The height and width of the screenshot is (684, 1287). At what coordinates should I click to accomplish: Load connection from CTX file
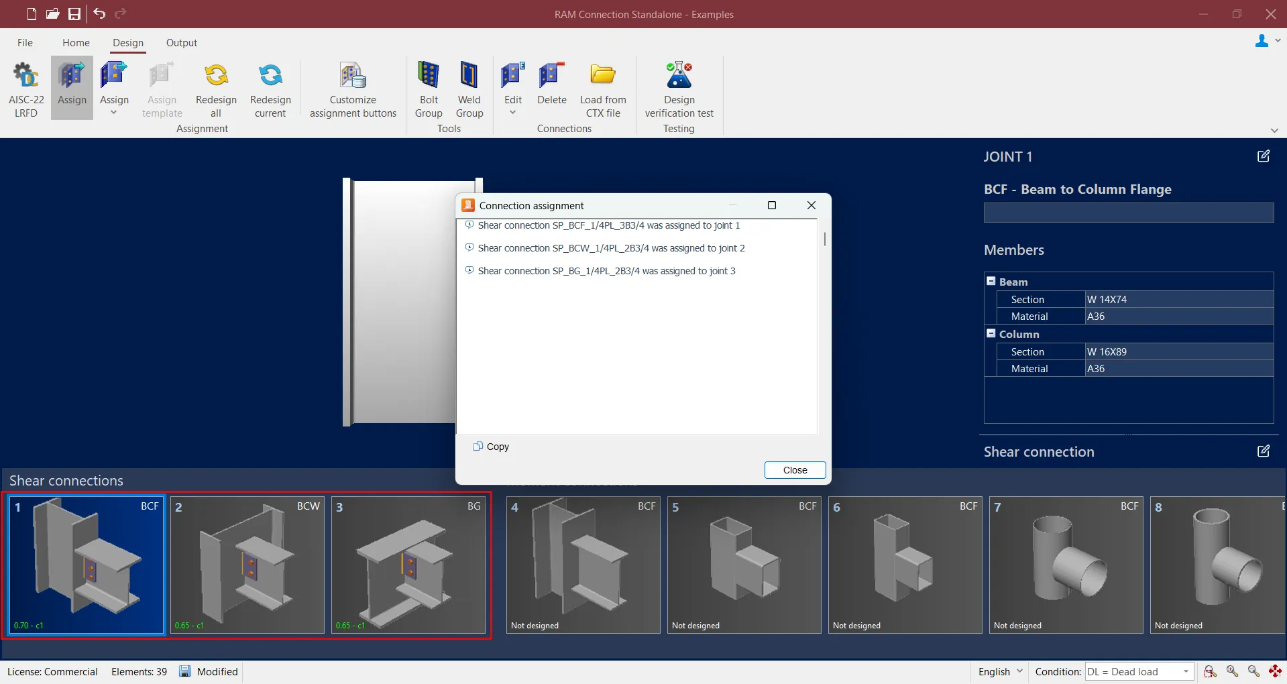click(603, 90)
